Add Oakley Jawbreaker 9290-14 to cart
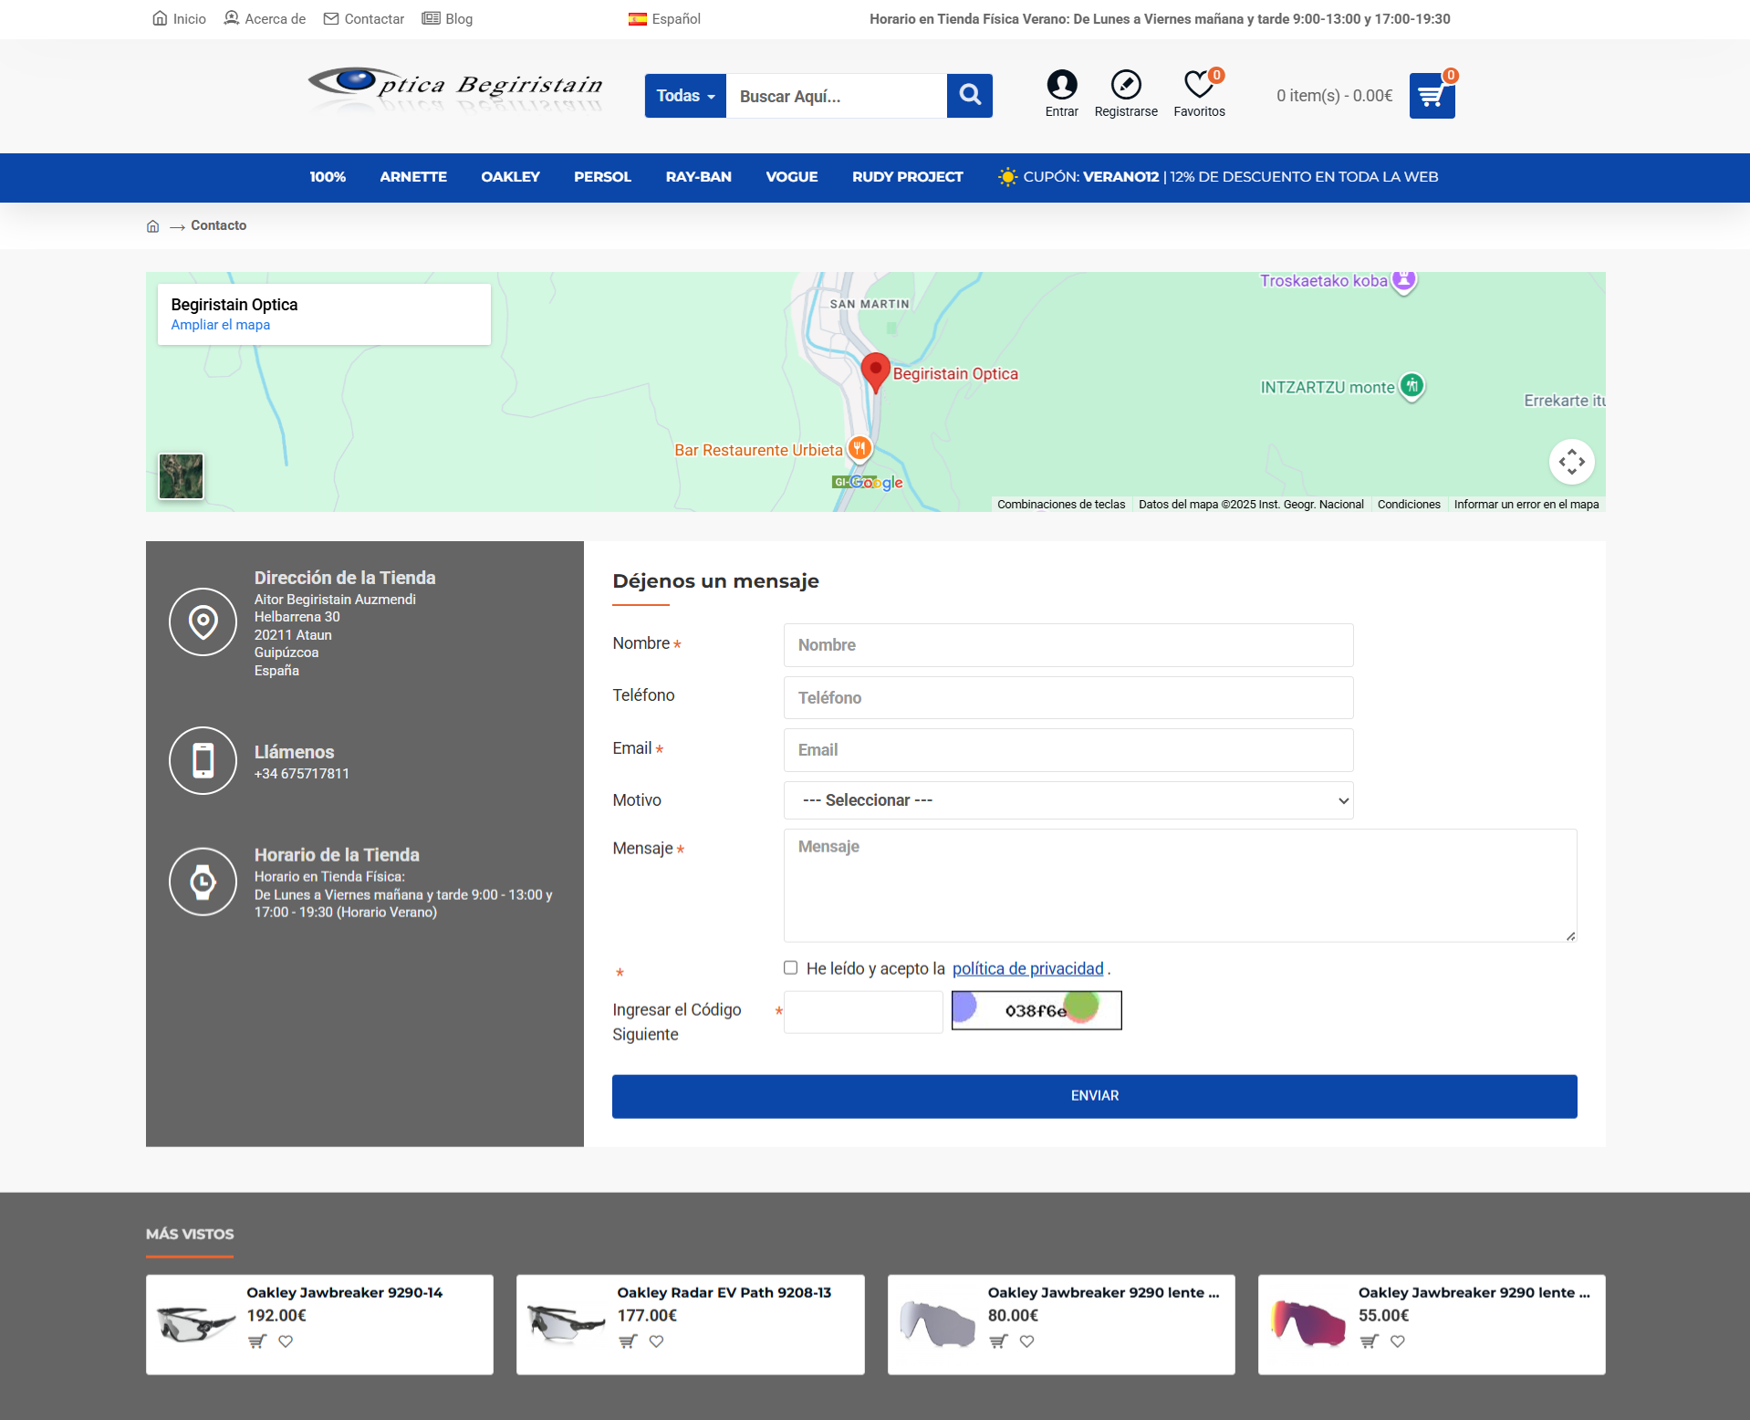 pos(257,1342)
